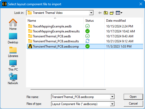
Task: Close the import dialog window
Action: 141,4
